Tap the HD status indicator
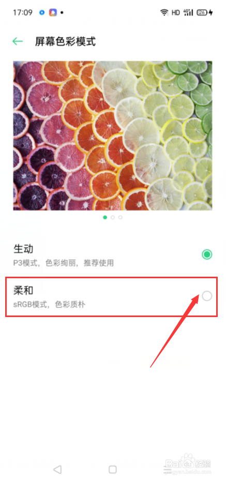This screenshot has height=481, width=226. (x=176, y=12)
